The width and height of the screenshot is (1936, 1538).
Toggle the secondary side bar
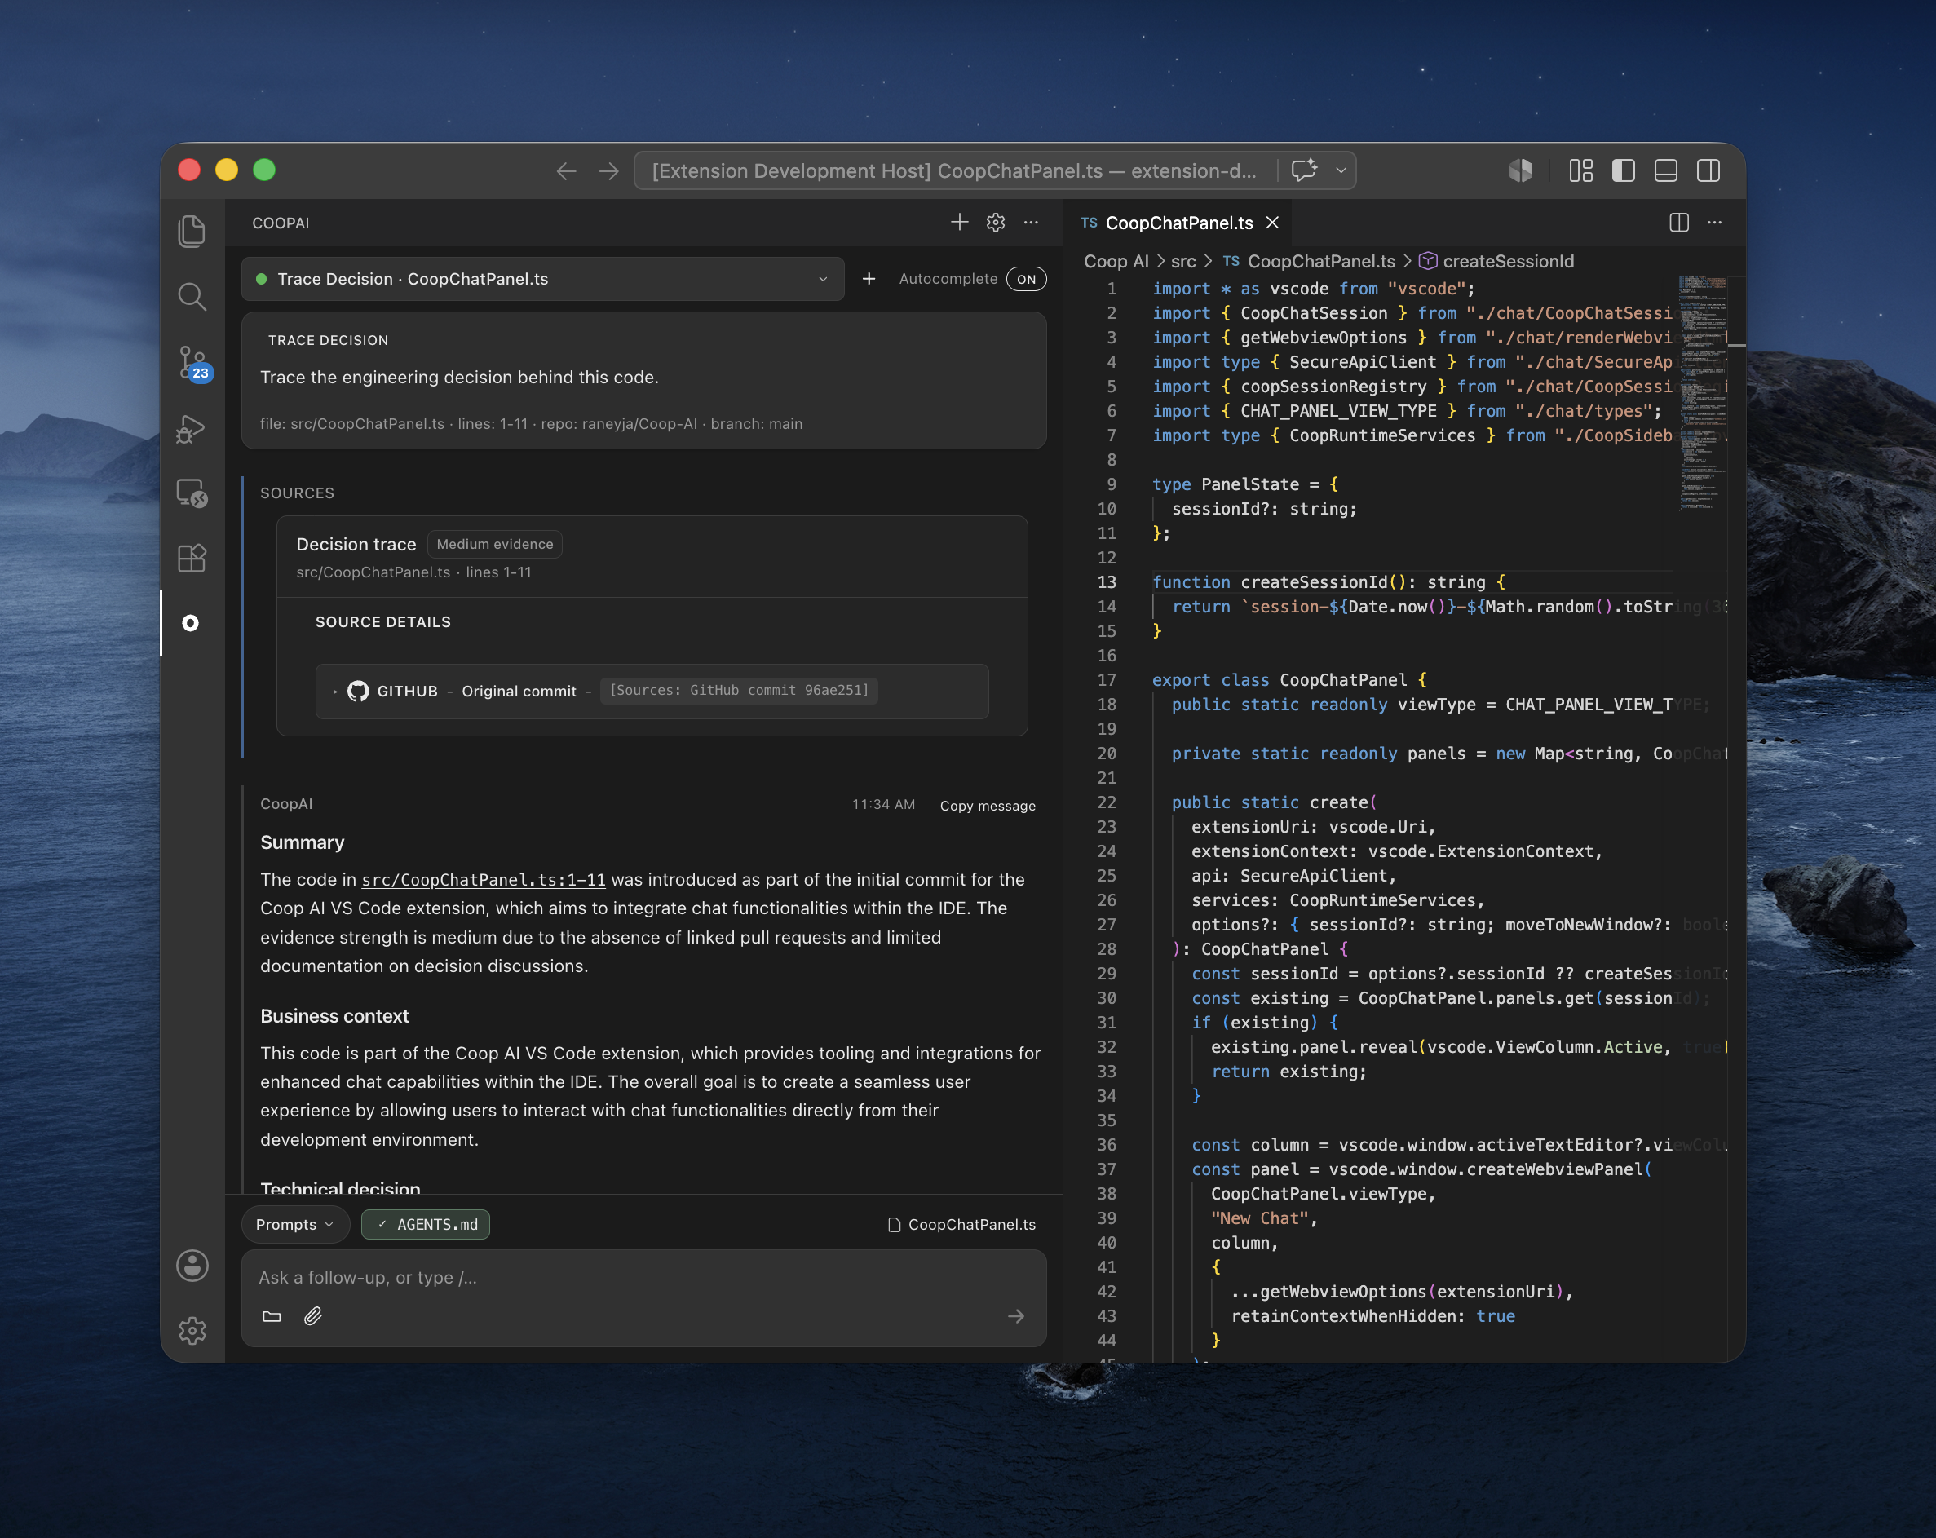tap(1708, 170)
